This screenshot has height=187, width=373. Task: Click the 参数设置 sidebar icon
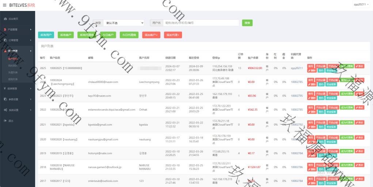(5, 99)
